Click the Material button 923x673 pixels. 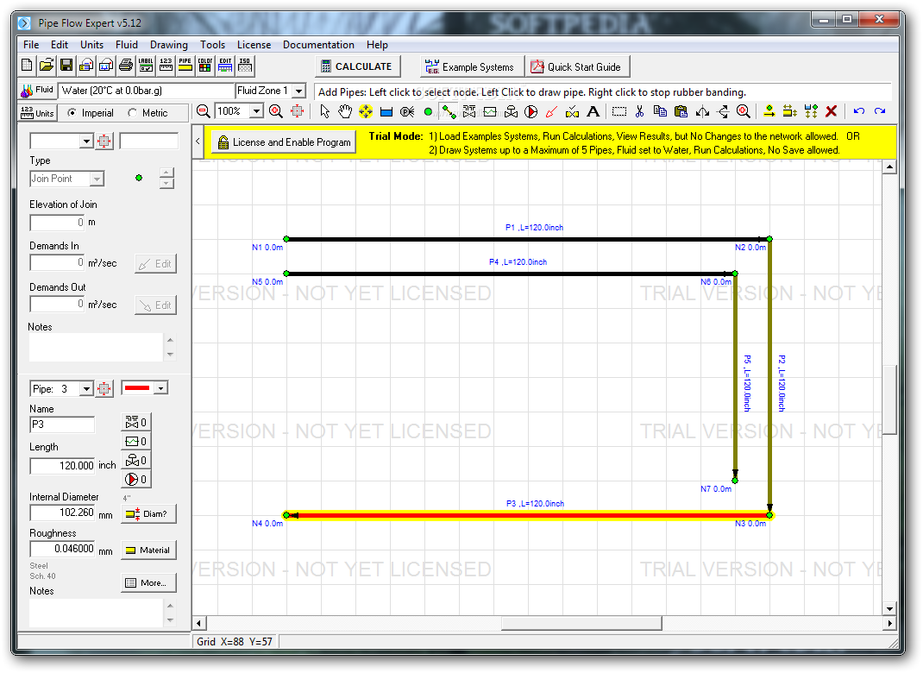tap(148, 550)
